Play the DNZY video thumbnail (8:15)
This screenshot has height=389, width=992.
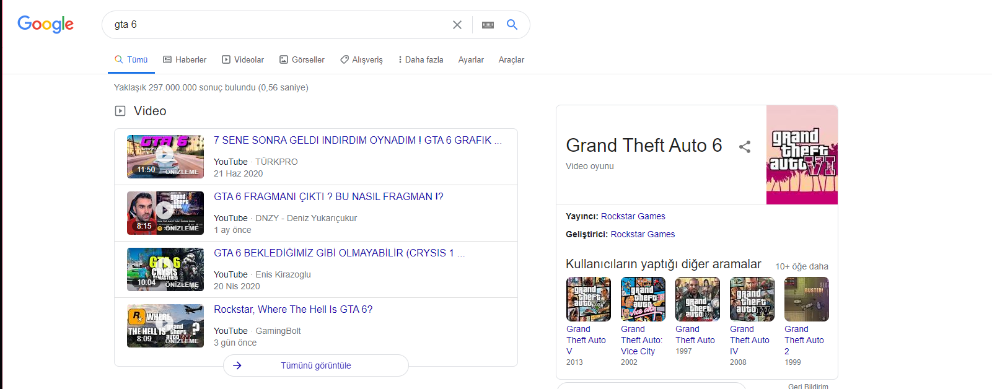[165, 213]
